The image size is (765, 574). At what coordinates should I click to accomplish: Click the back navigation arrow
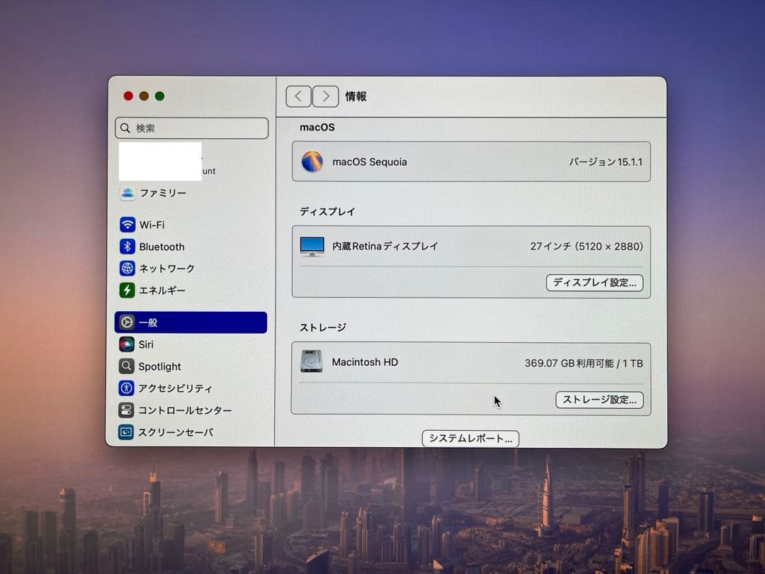point(298,96)
